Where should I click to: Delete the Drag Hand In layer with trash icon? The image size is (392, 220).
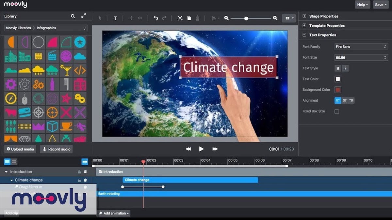click(85, 187)
